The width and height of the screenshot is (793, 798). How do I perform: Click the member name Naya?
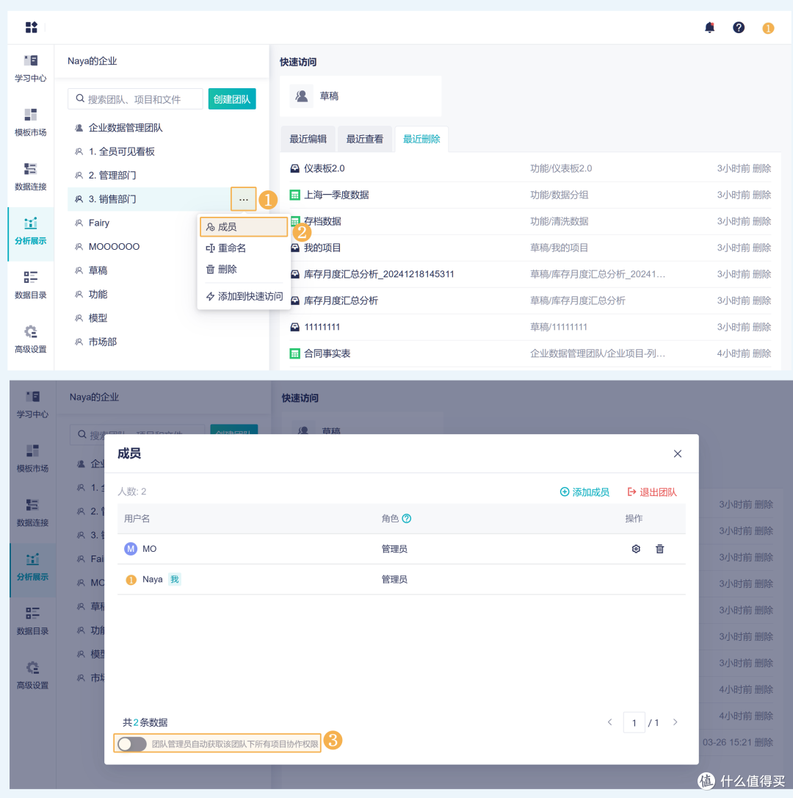click(x=153, y=579)
